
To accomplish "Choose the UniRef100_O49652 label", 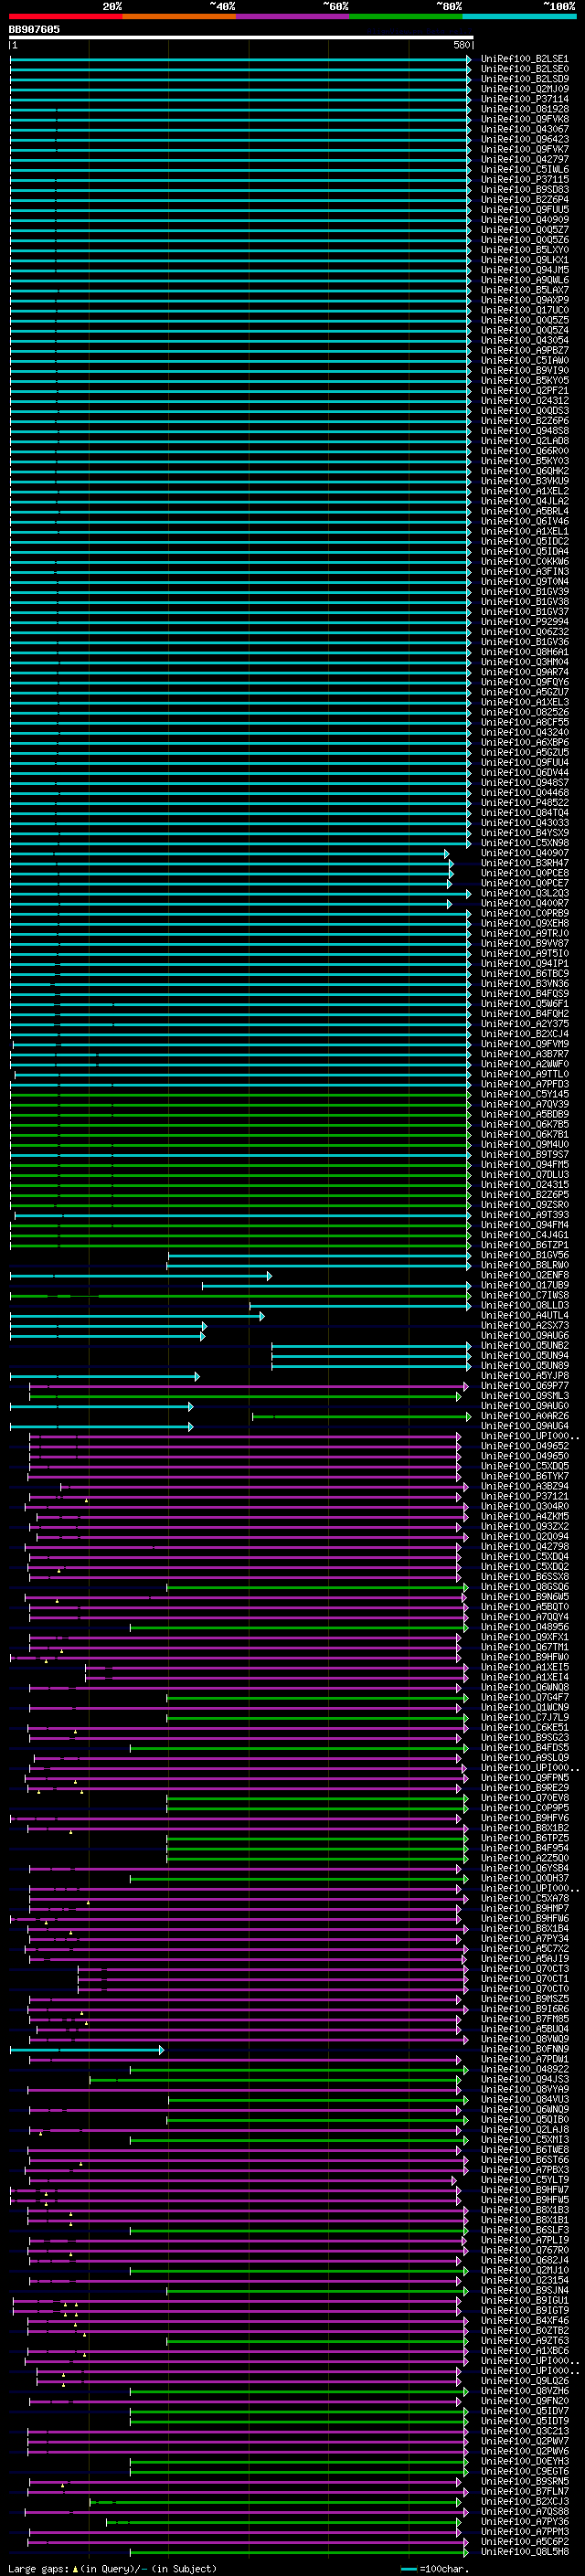I will 524,1446.
